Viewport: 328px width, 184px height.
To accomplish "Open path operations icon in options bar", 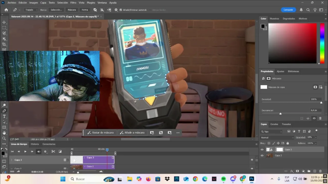I will coord(95,10).
